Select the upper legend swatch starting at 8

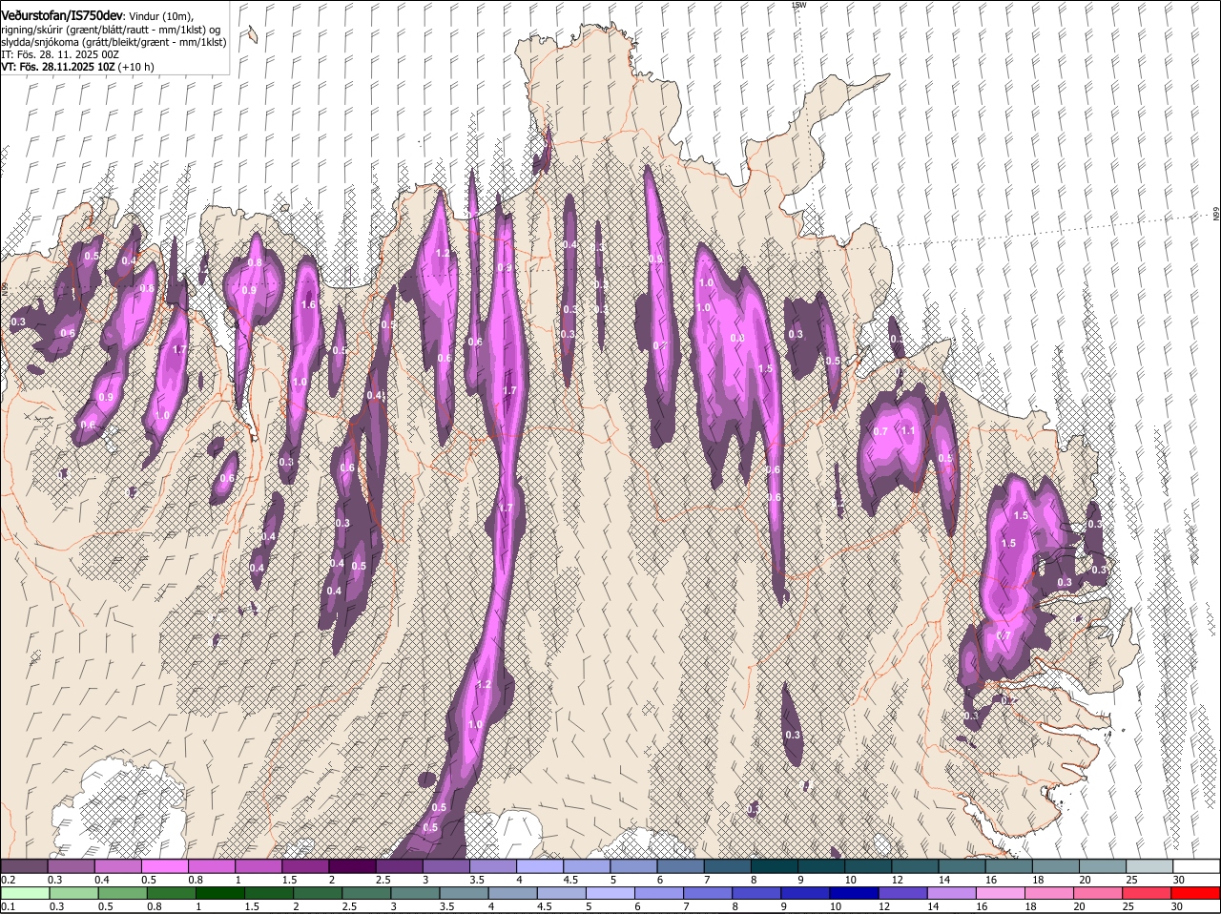pos(775,865)
